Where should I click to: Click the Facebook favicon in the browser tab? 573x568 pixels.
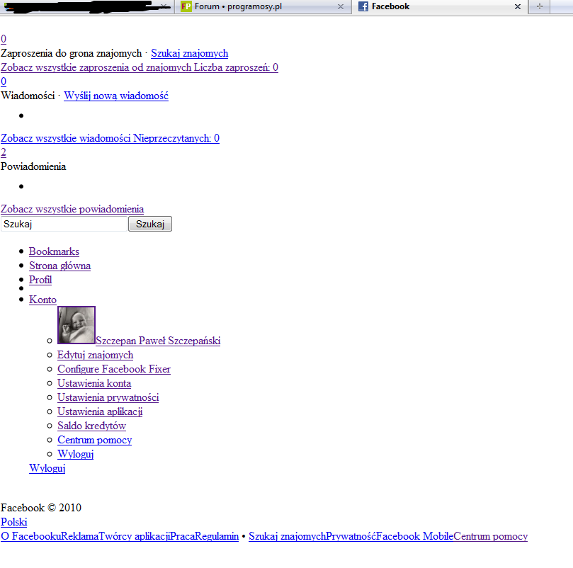363,6
